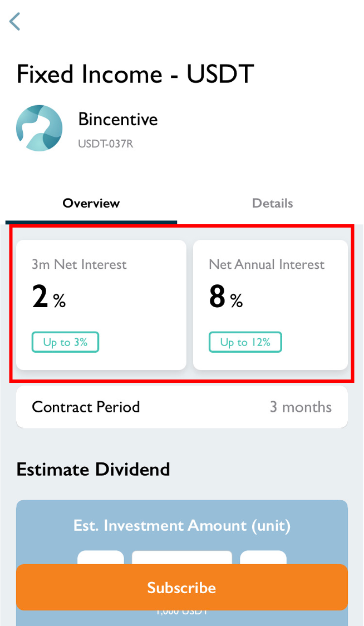The height and width of the screenshot is (626, 364).
Task: Tap the Estimate Dividend heading
Action: (93, 469)
